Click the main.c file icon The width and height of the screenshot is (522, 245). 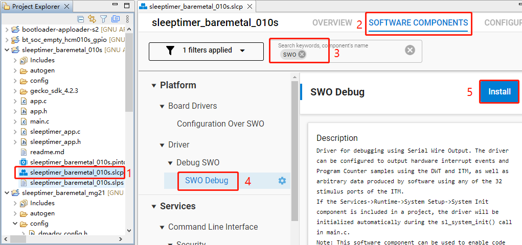tap(24, 121)
